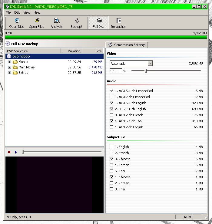This screenshot has width=212, height=224.
Task: Select the Compression Settings tab
Action: pyautogui.click(x=127, y=45)
